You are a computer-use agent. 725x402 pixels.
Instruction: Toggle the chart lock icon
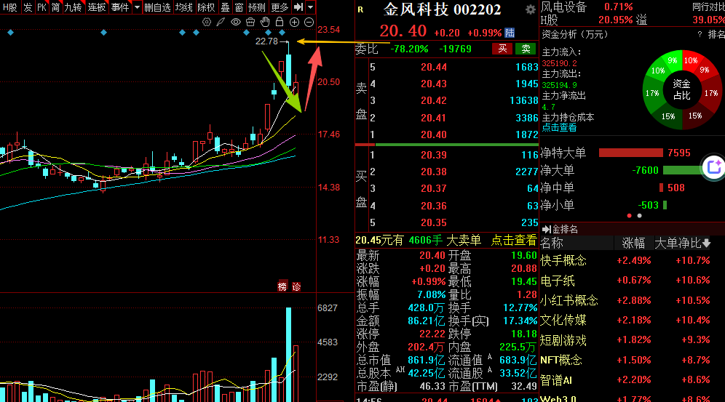[280, 22]
